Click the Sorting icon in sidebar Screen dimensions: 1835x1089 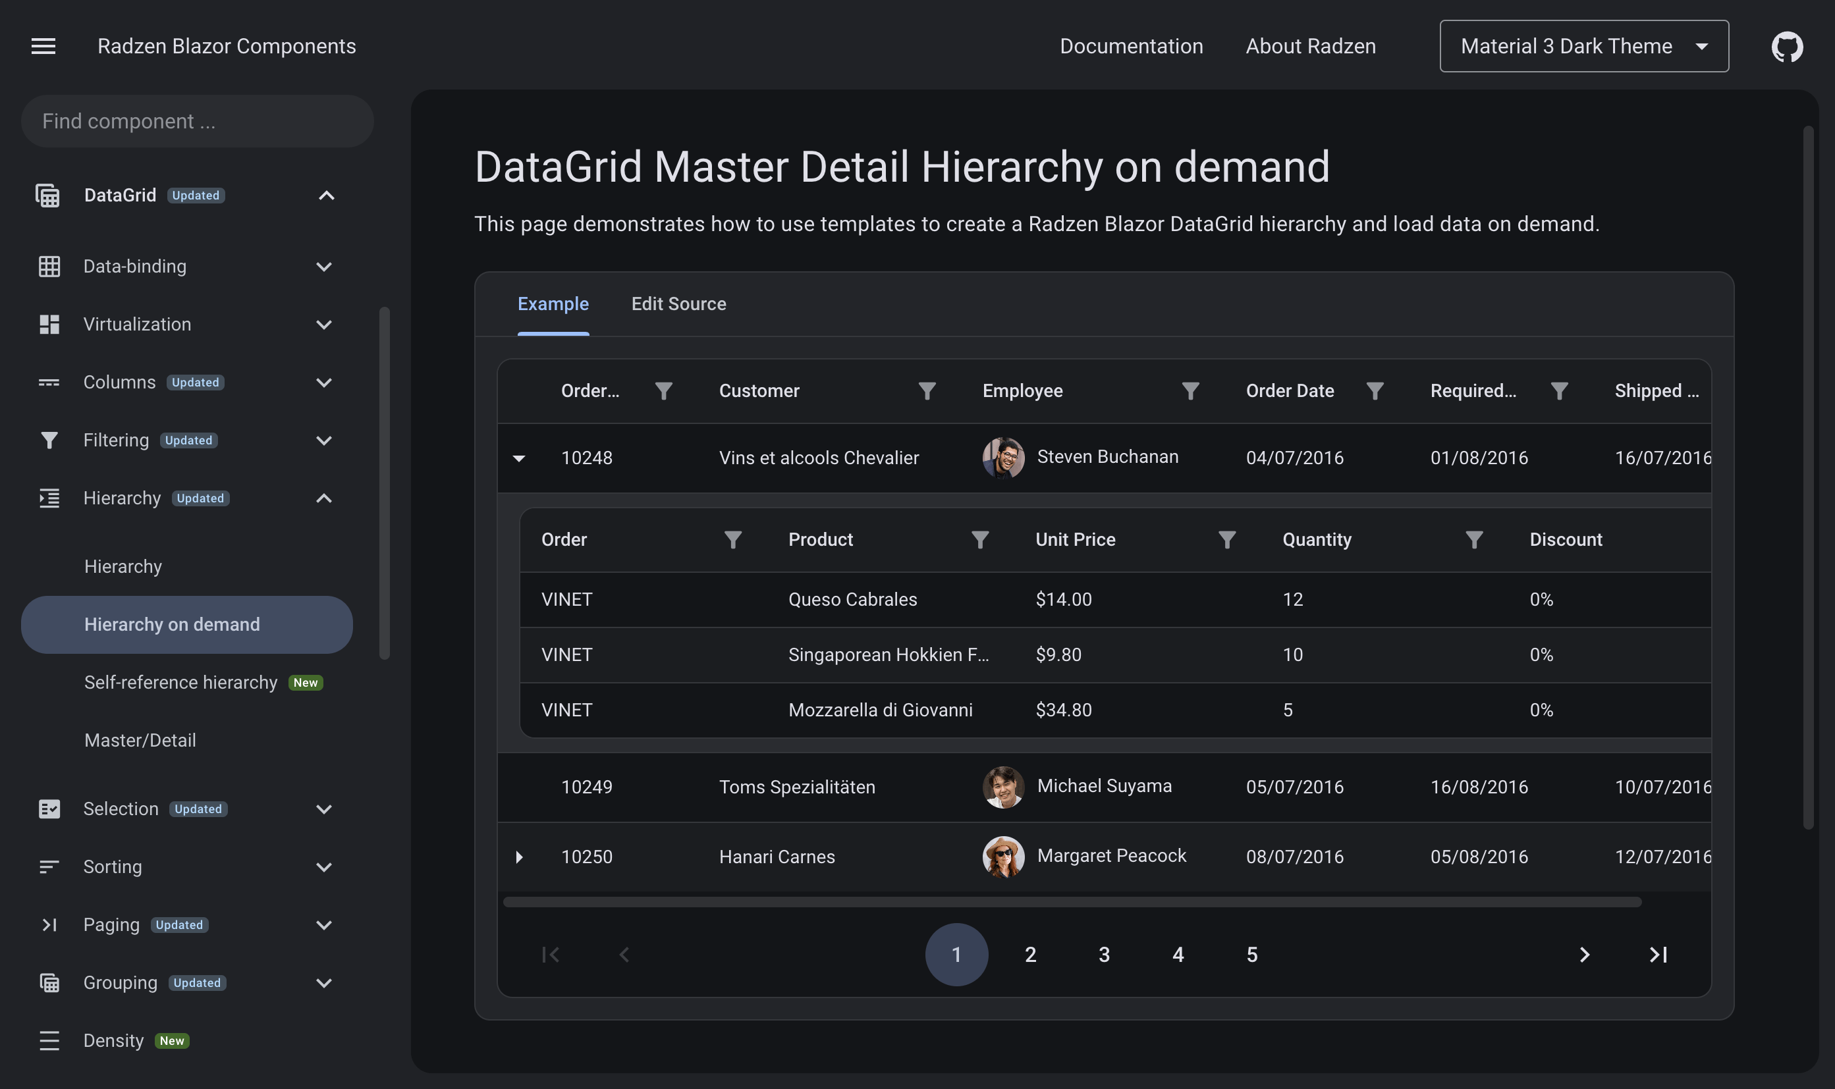click(x=49, y=866)
